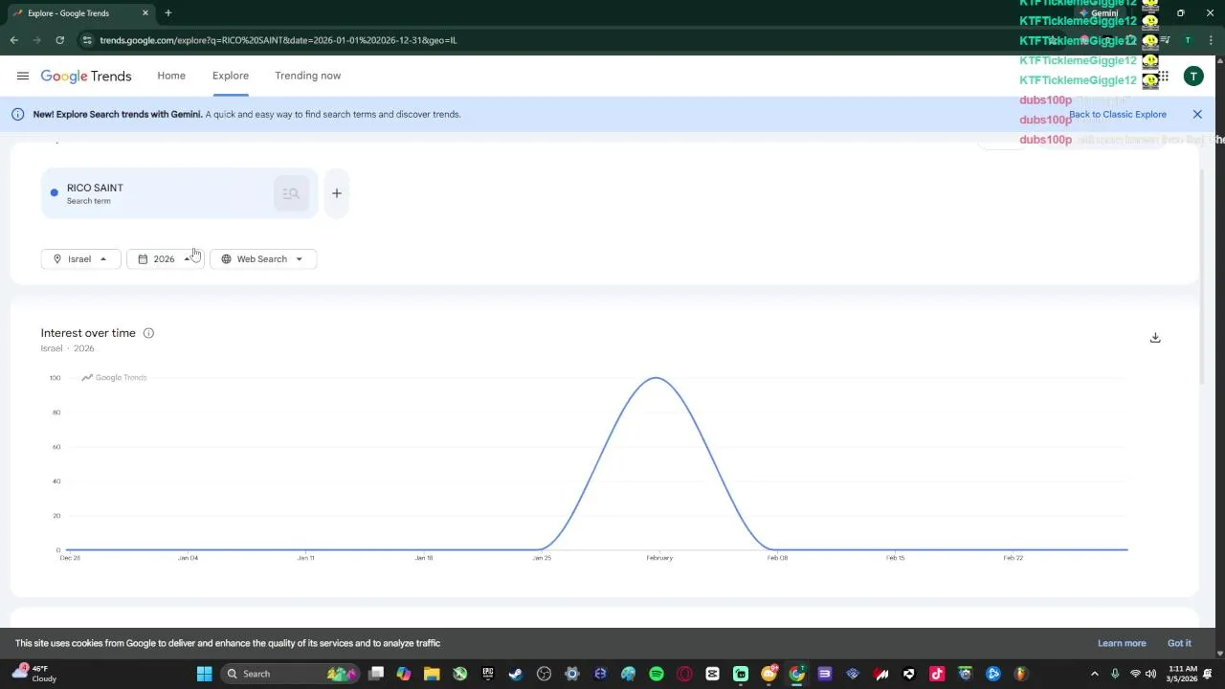The width and height of the screenshot is (1225, 689).
Task: Open the compare search terms icon in RICO SAINT card
Action: click(291, 193)
